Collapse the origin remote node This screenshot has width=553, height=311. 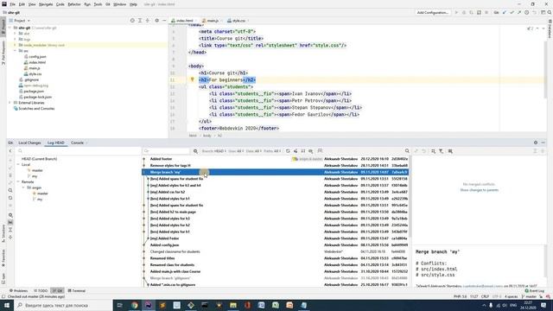23,187
